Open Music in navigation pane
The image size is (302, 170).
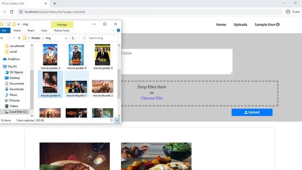coord(11,94)
